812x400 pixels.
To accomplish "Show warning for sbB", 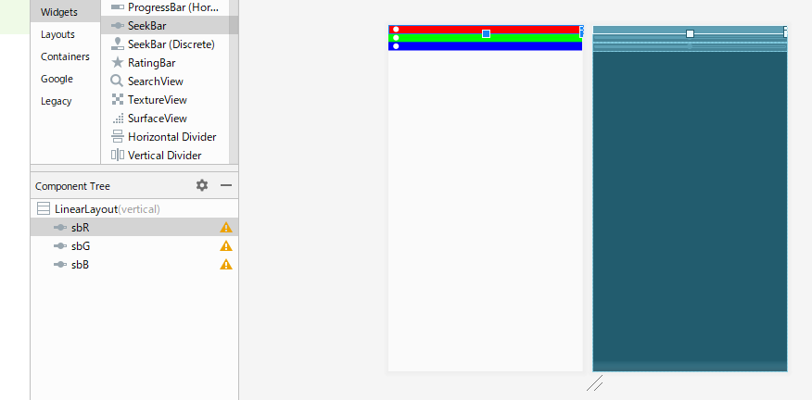I will (226, 265).
